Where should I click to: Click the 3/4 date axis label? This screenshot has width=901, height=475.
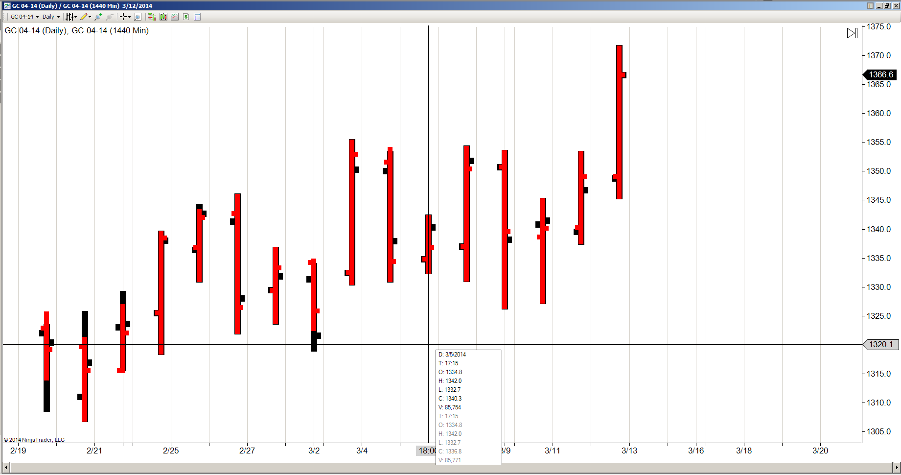click(x=362, y=451)
